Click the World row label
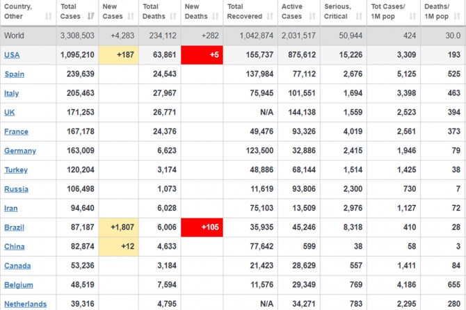Screen dimensions: 466x310 14,35
